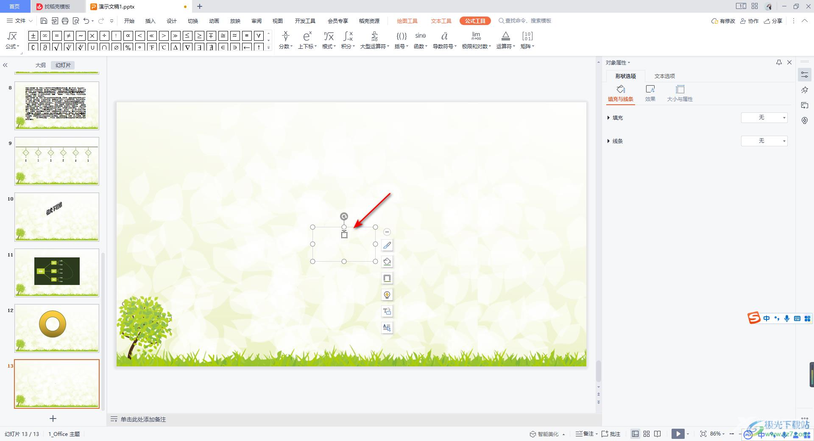Click the Undo arrow icon
Viewport: 814px width, 441px height.
point(86,21)
